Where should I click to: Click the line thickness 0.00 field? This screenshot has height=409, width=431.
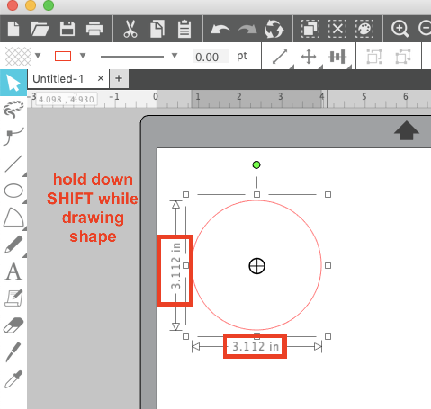click(210, 57)
